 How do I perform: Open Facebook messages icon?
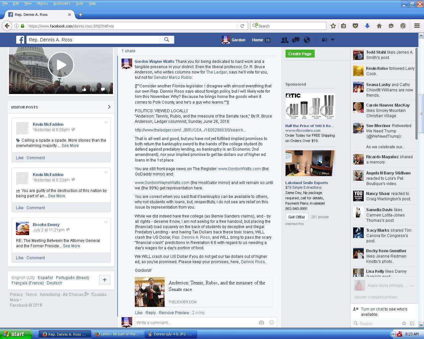(x=296, y=40)
